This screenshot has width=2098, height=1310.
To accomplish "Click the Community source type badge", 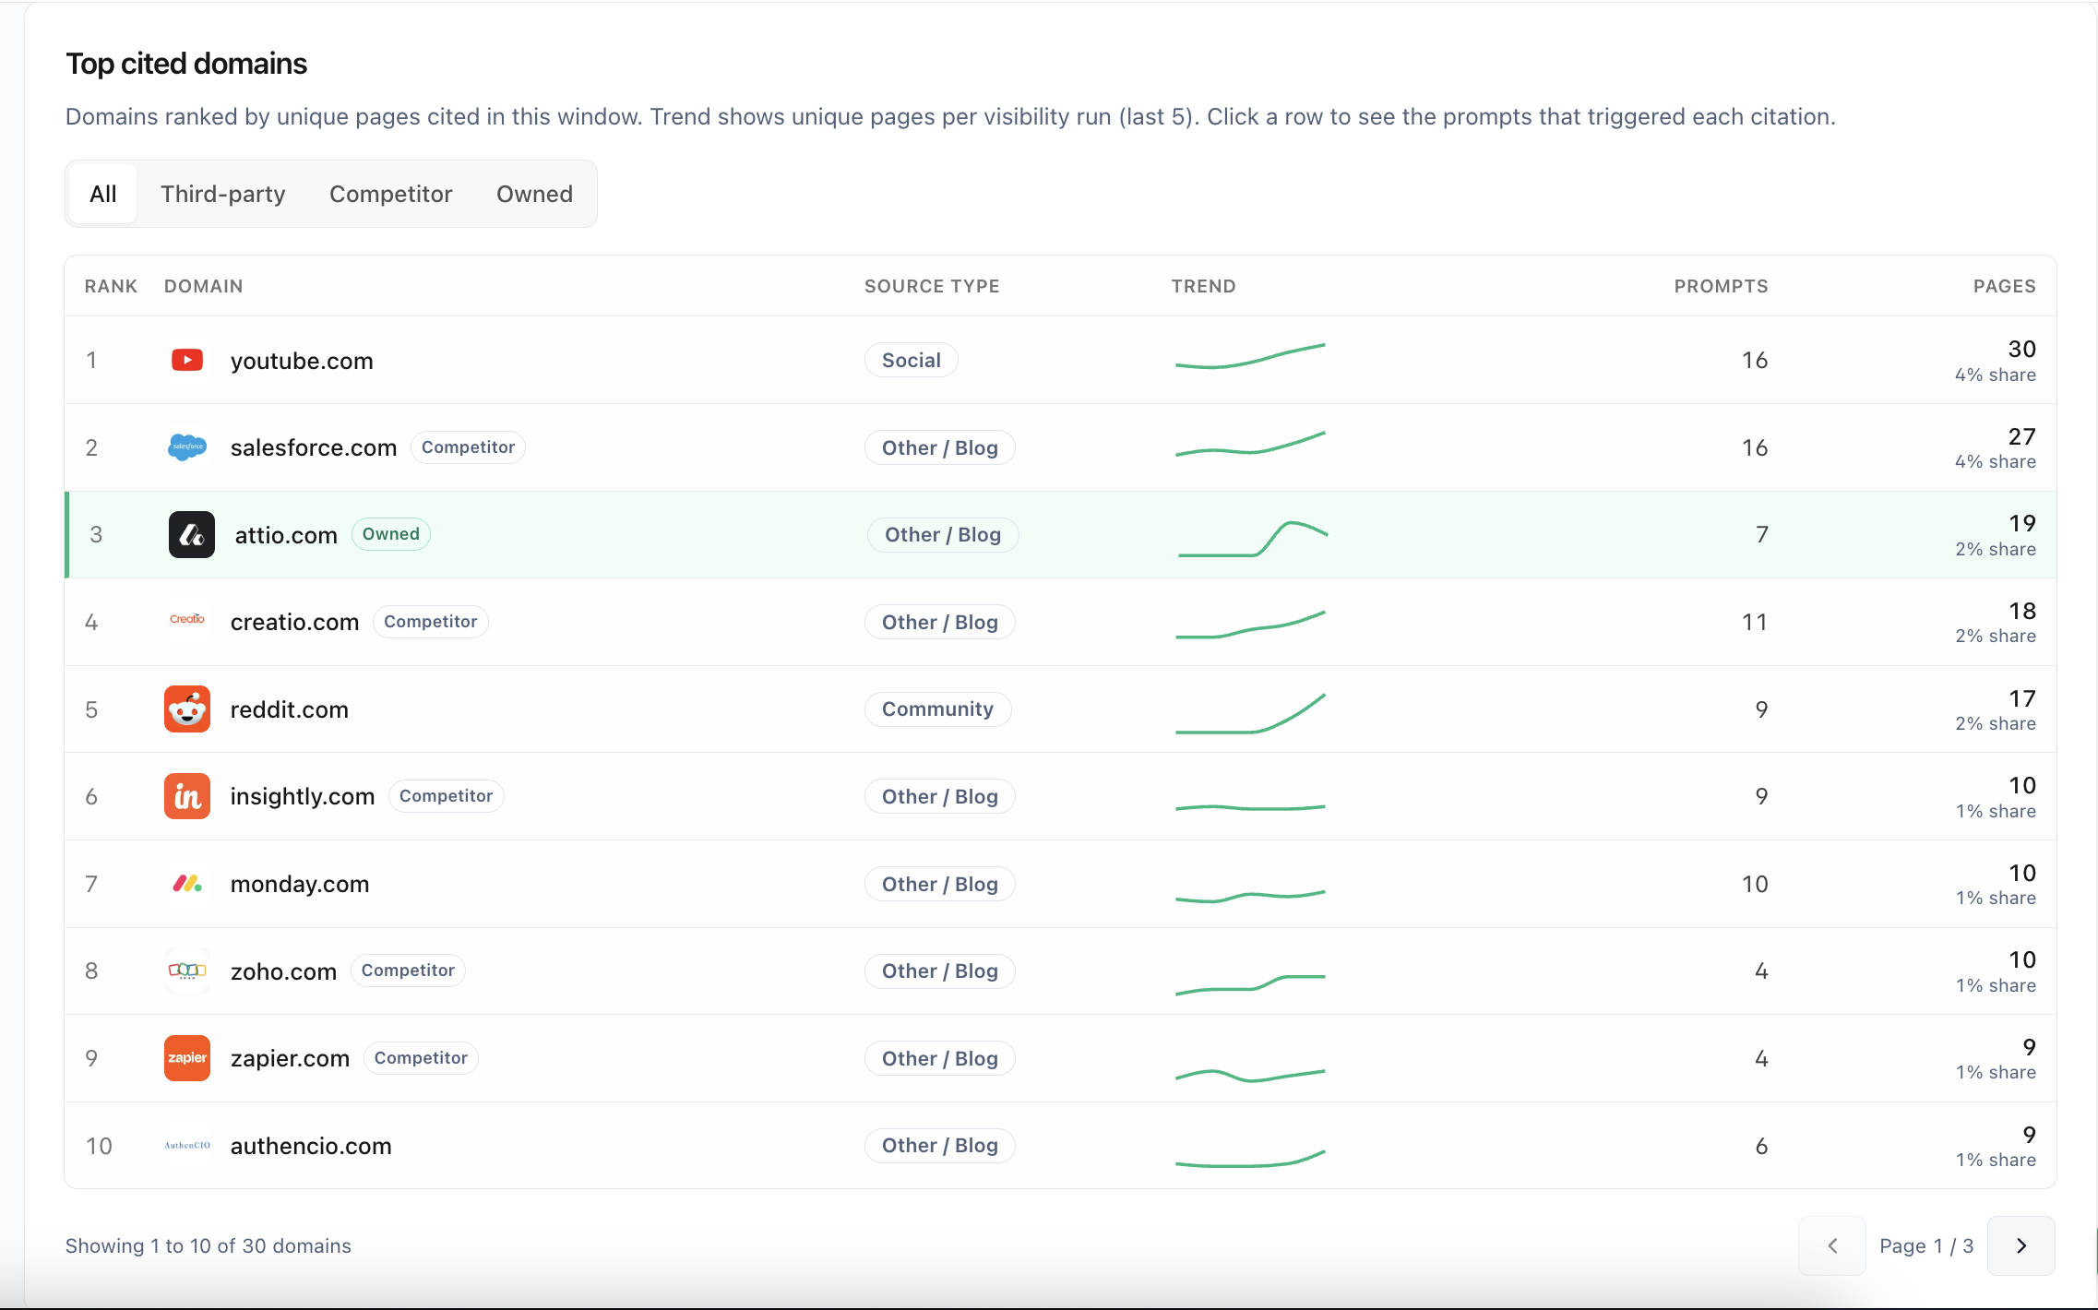I will (937, 709).
